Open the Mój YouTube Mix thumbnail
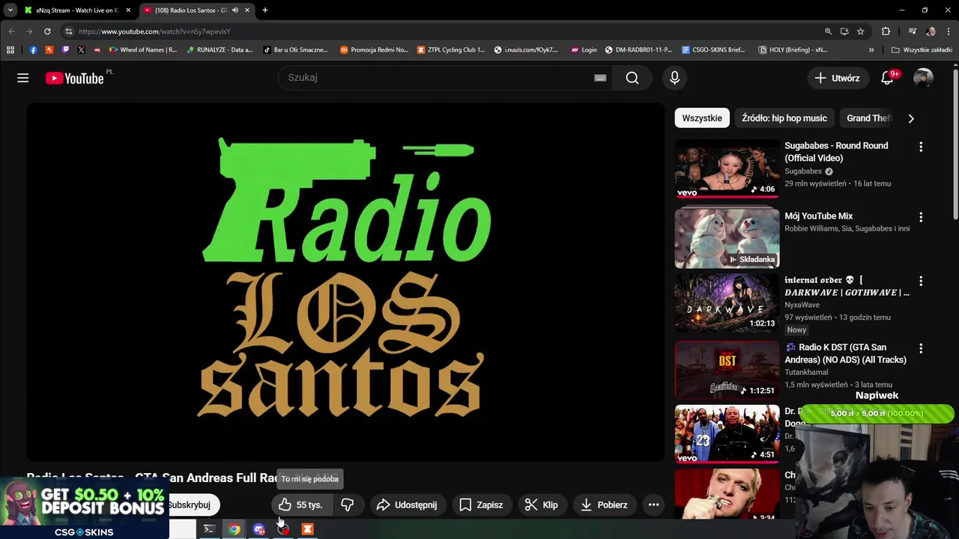This screenshot has width=959, height=539. pos(727,238)
